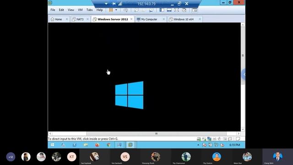
Task: Open the snapshot manager icon
Action: (151, 10)
